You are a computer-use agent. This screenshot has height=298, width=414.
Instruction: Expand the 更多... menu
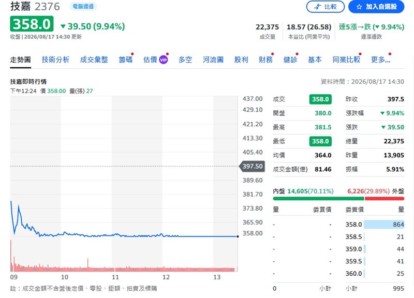click(x=380, y=59)
